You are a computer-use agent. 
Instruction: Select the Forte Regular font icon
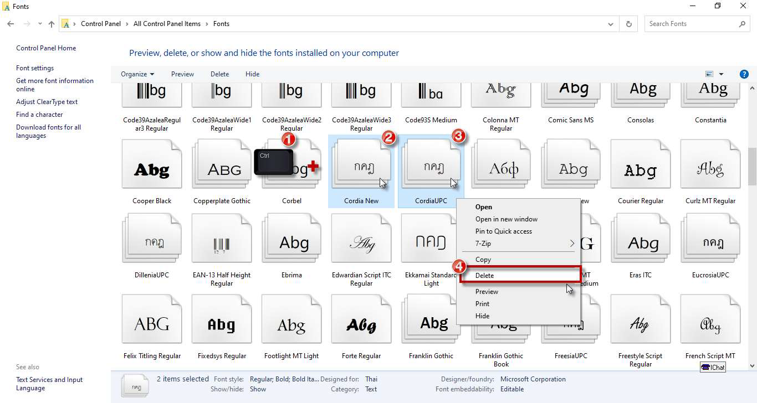click(x=361, y=322)
